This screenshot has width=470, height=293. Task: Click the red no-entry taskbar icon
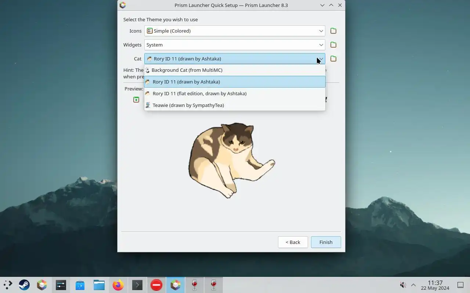click(156, 285)
